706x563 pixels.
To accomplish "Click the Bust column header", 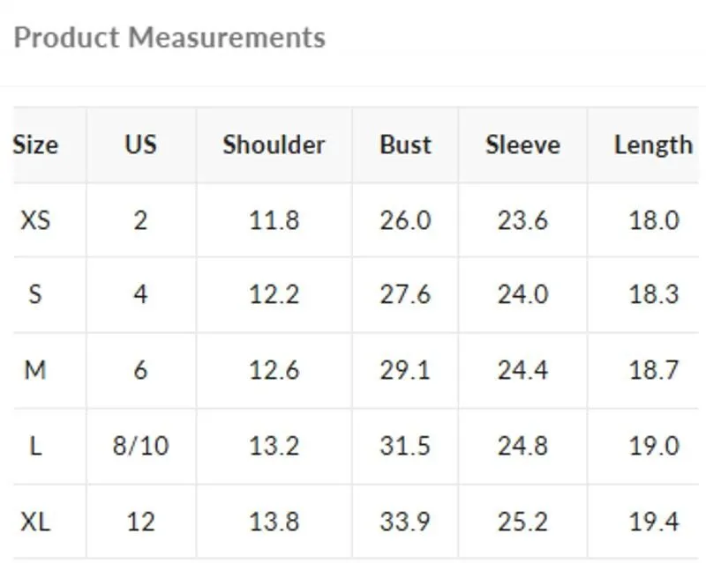I will [405, 144].
